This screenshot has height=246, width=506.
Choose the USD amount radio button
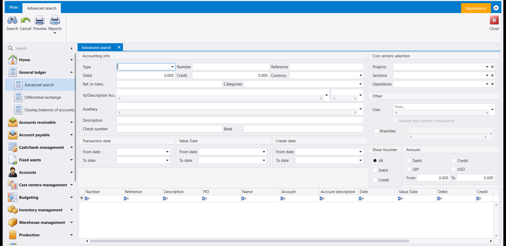(x=454, y=169)
